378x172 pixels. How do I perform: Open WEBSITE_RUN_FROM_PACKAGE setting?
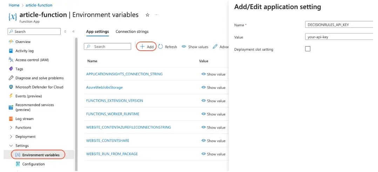112,154
